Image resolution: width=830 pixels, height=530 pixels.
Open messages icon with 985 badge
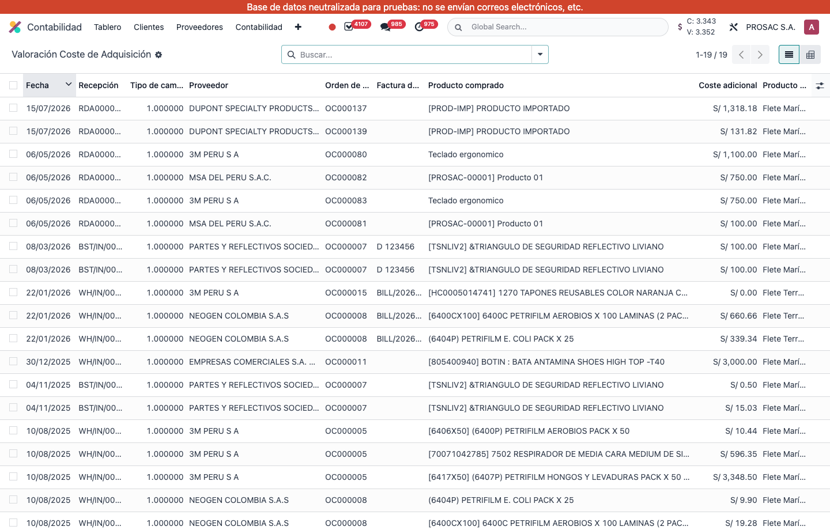[x=385, y=27]
